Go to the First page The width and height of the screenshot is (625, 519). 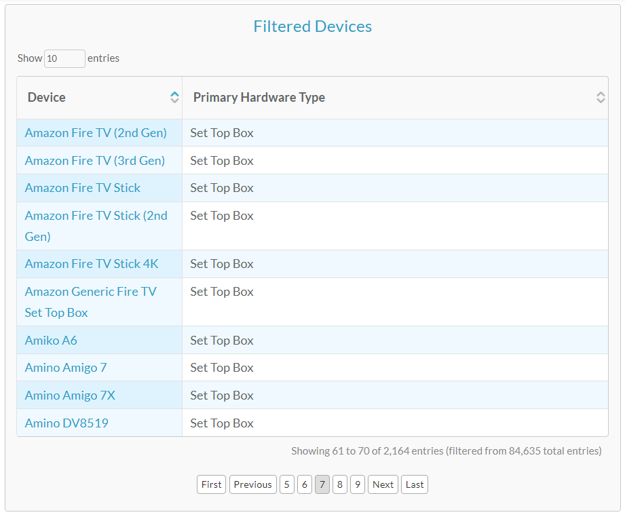point(211,484)
